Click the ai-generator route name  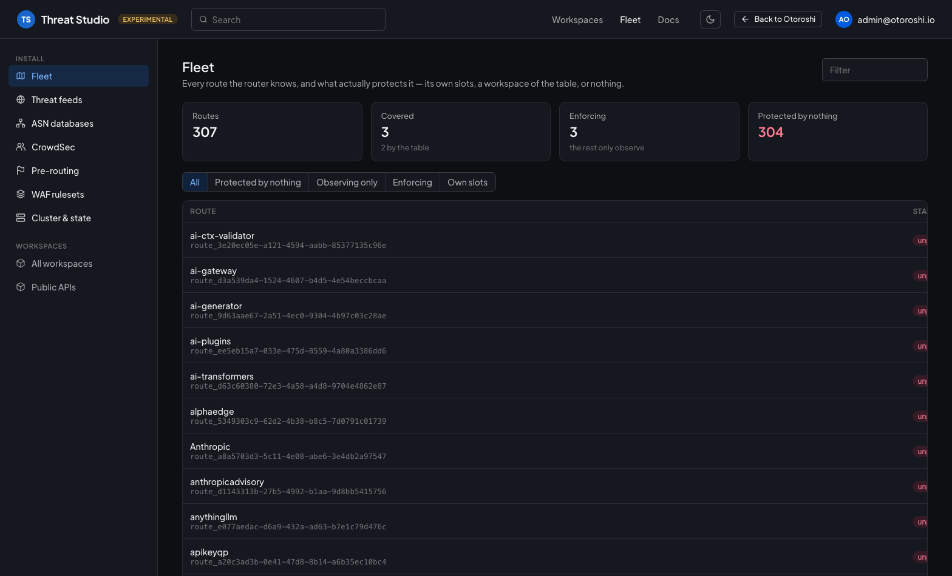point(216,306)
